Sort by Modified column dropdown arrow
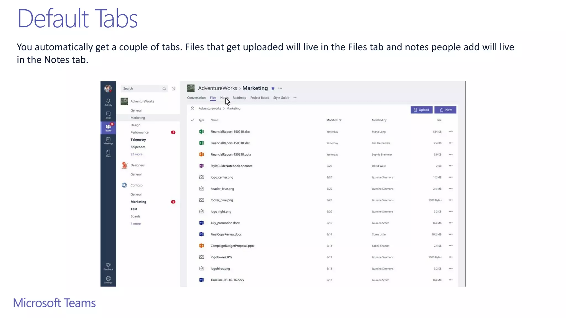566x318 pixels. [340, 120]
